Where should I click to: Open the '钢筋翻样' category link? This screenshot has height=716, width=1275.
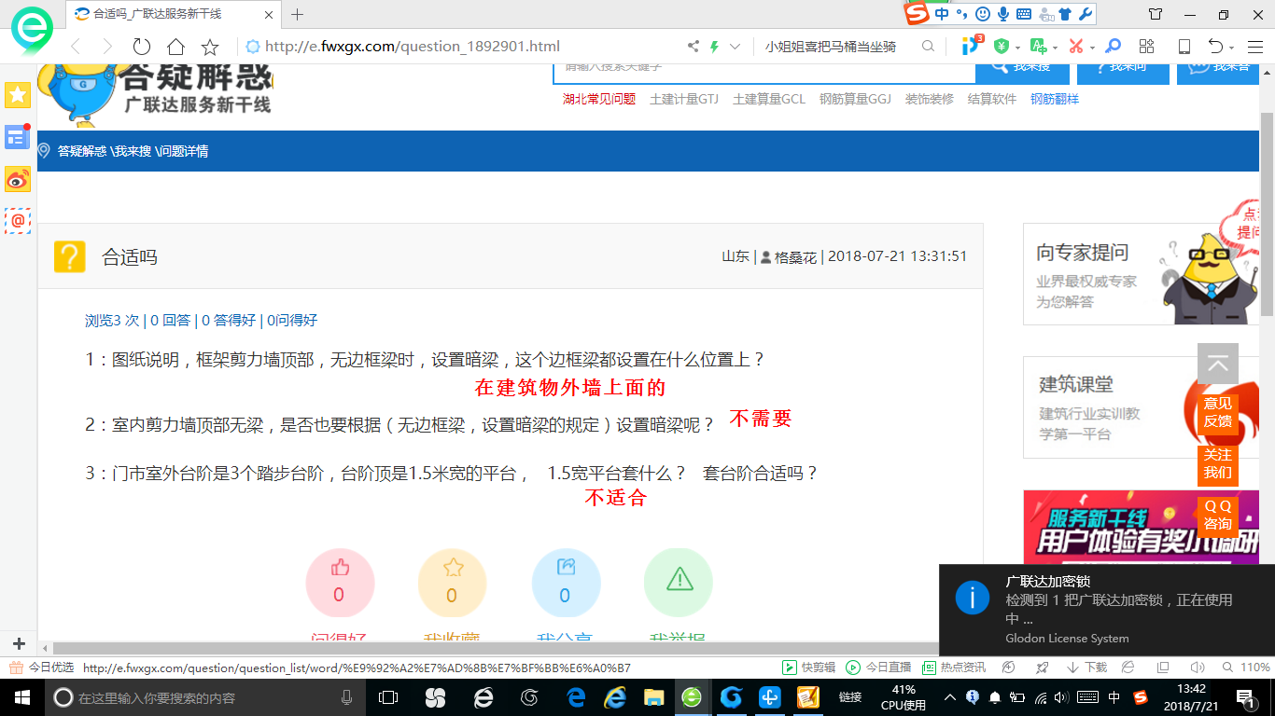[1055, 99]
